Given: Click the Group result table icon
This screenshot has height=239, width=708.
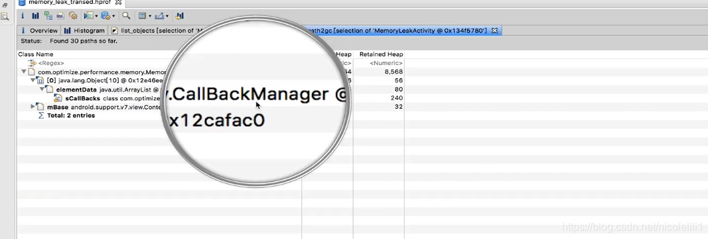Looking at the screenshot, I should tap(142, 16).
